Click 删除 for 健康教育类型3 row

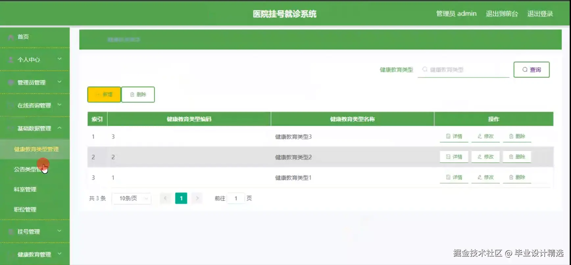[x=517, y=136]
